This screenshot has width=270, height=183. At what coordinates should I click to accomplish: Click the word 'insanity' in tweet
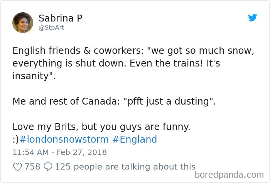pos(31,76)
